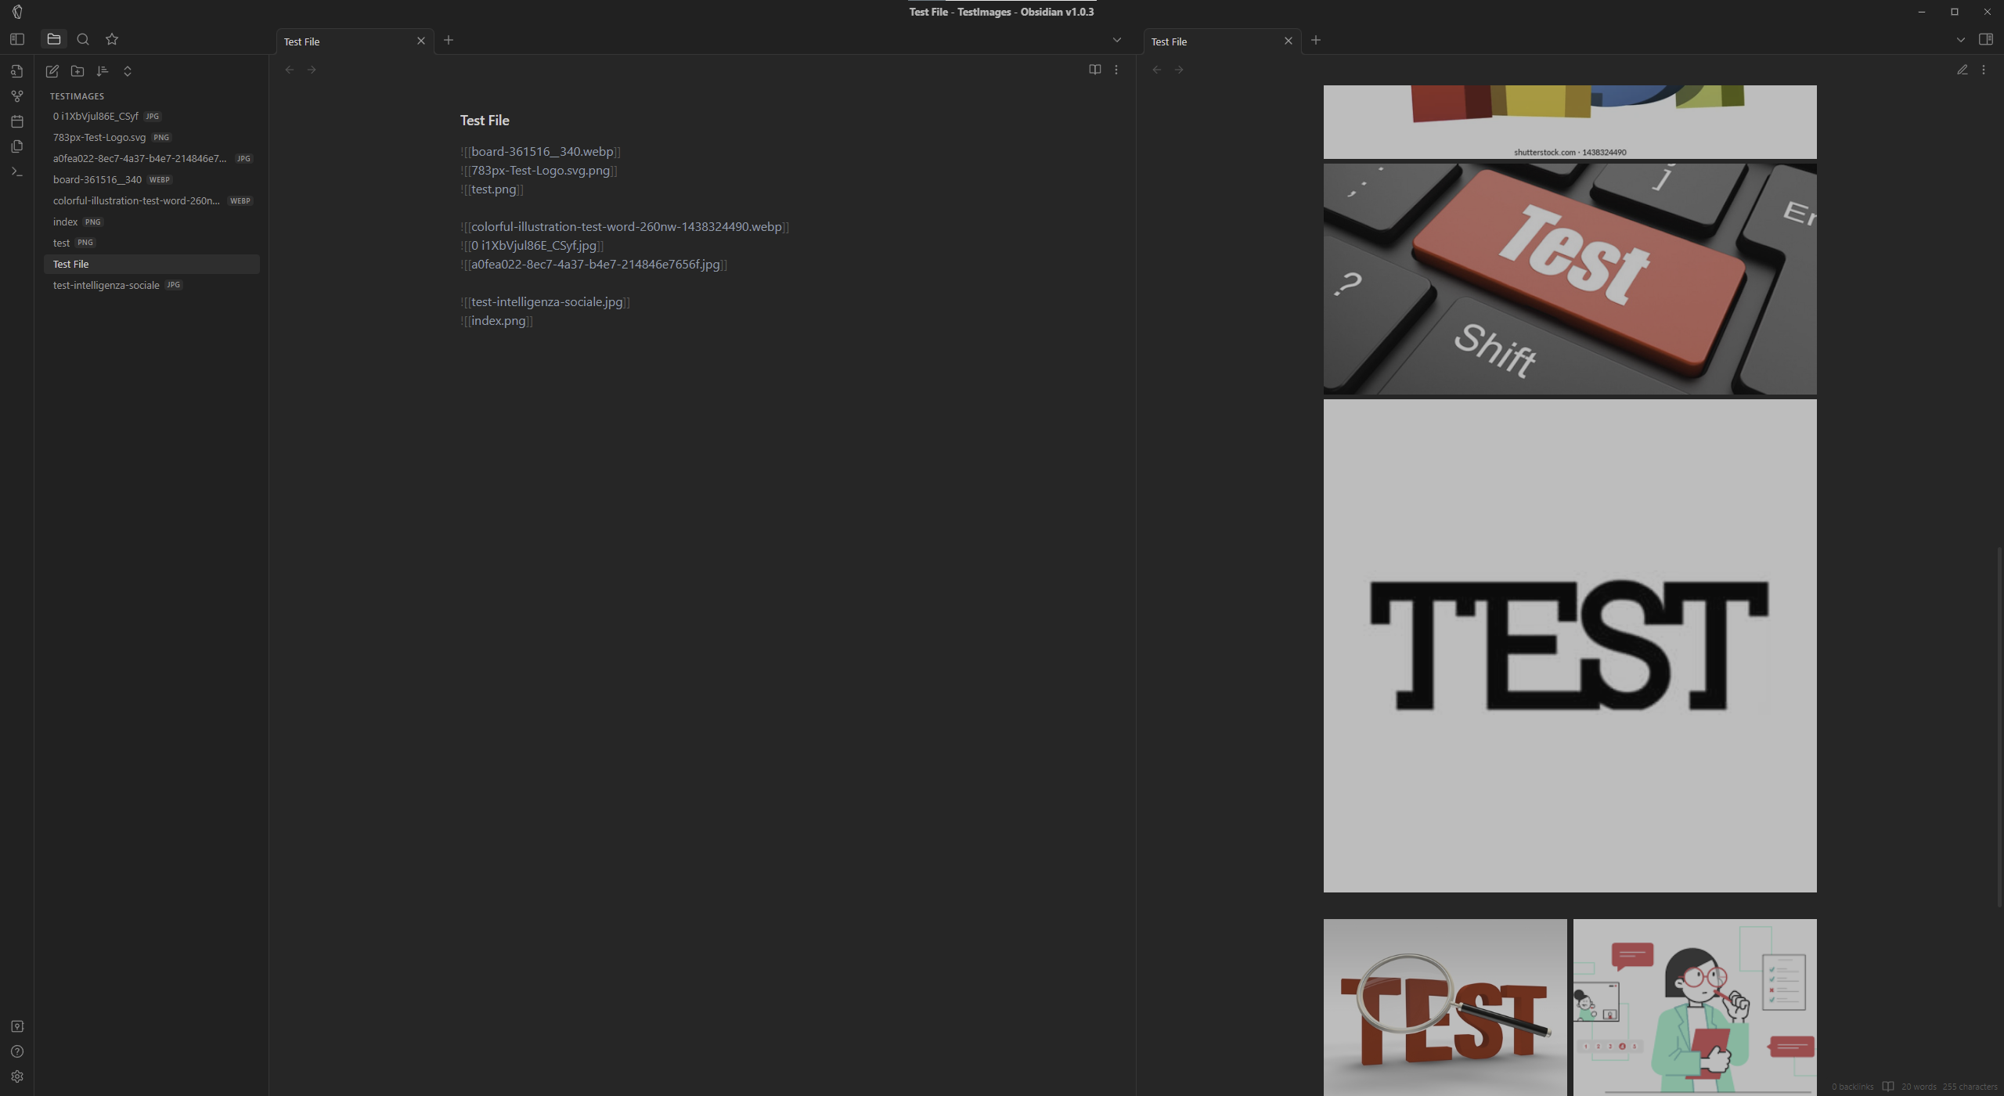Image resolution: width=2004 pixels, height=1096 pixels.
Task: Create a new folder in the file explorer
Action: [x=77, y=71]
